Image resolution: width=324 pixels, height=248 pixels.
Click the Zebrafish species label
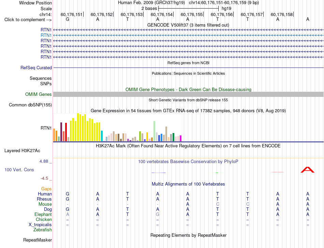(43, 230)
